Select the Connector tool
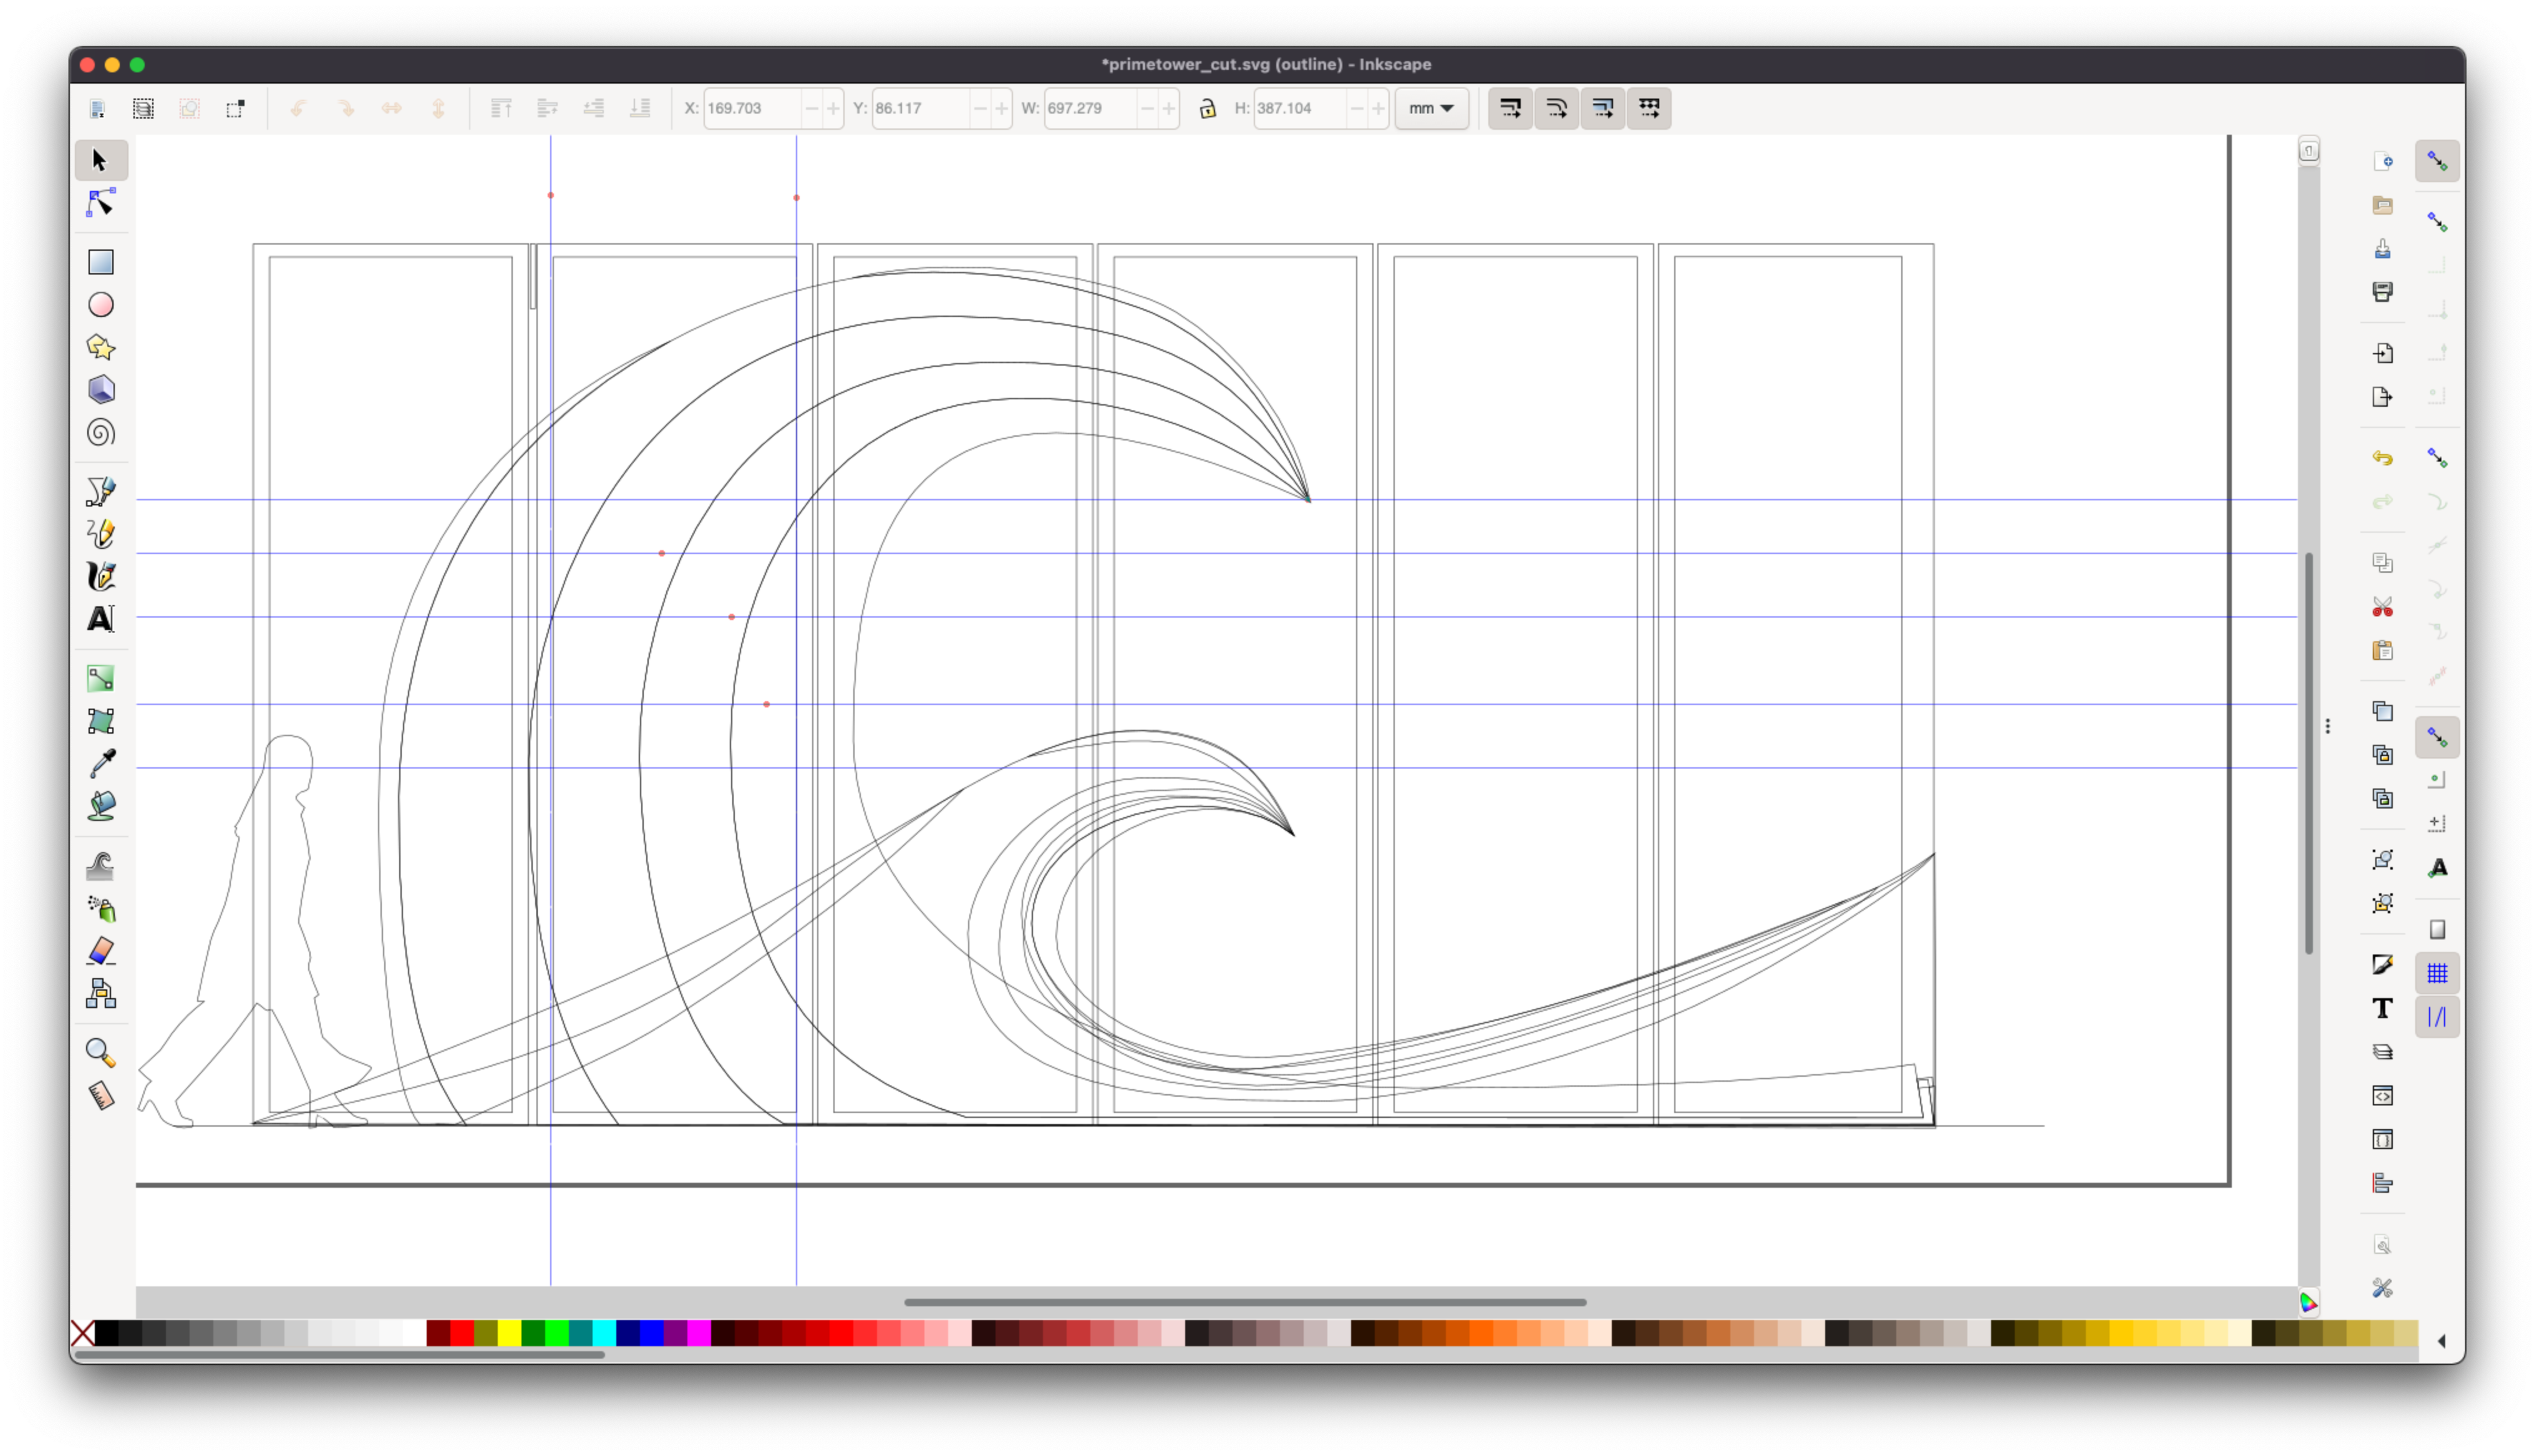 [x=100, y=994]
